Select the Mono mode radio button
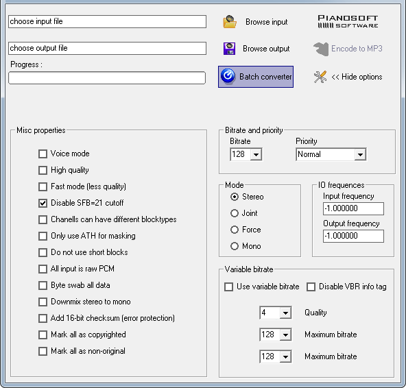406x388 pixels. 235,246
